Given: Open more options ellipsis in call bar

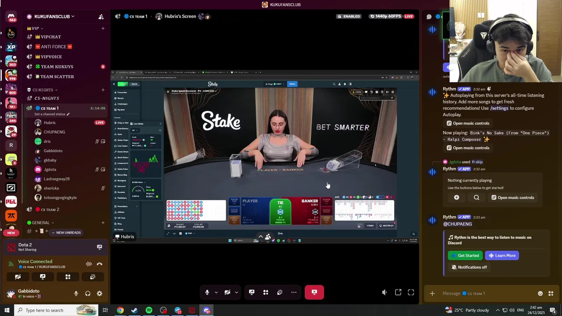Looking at the screenshot, I should pos(294,292).
